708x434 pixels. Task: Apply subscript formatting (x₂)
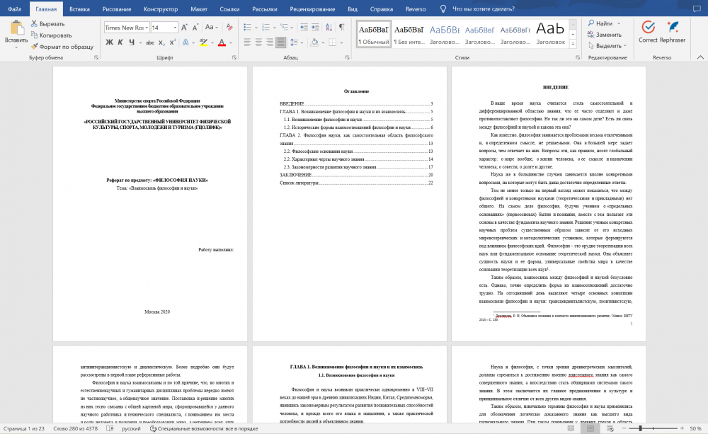(161, 42)
